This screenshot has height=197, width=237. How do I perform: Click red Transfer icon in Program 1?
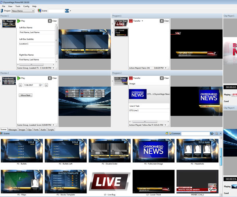(131, 21)
